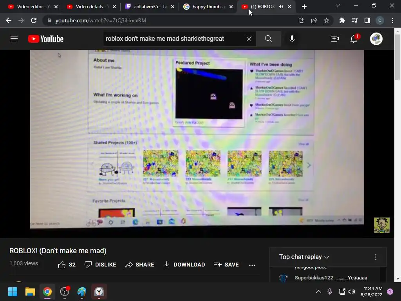
Task: Click the SHARE button
Action: pos(140,265)
